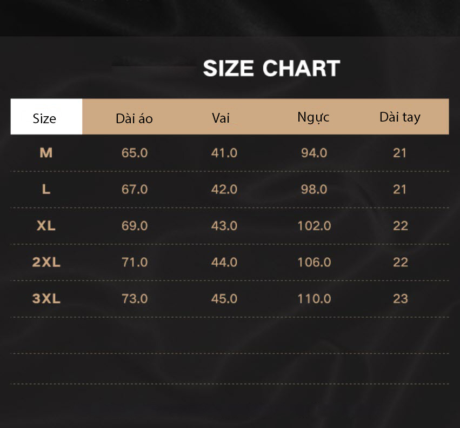Select the 2XL size row label
460x428 pixels.
[x=46, y=262]
